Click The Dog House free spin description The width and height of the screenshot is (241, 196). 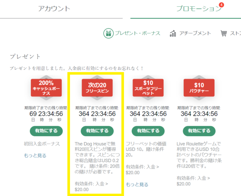coord(97,158)
